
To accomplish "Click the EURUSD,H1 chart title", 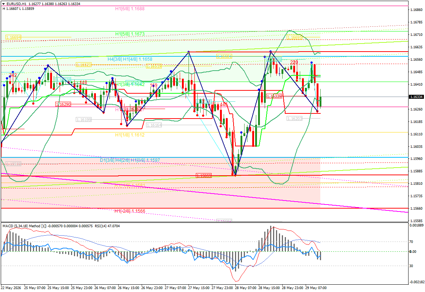I will (16, 4).
